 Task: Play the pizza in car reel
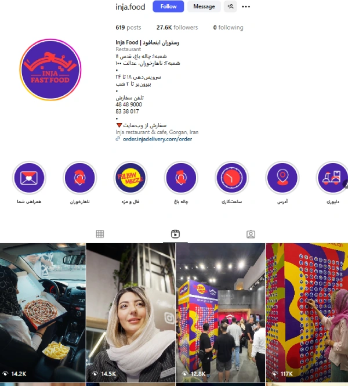(43, 313)
